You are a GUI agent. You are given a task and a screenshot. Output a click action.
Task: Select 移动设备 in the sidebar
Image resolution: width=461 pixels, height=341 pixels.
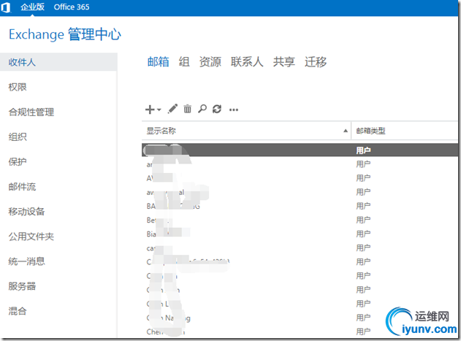26,211
